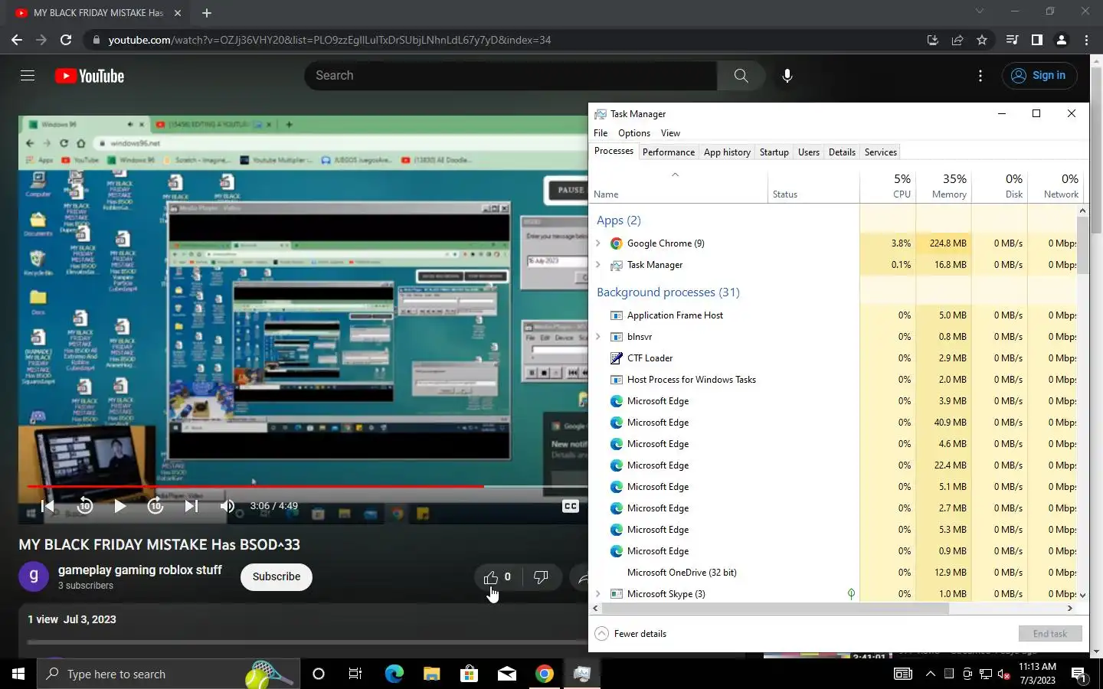Play the video
The image size is (1103, 689).
[119, 506]
